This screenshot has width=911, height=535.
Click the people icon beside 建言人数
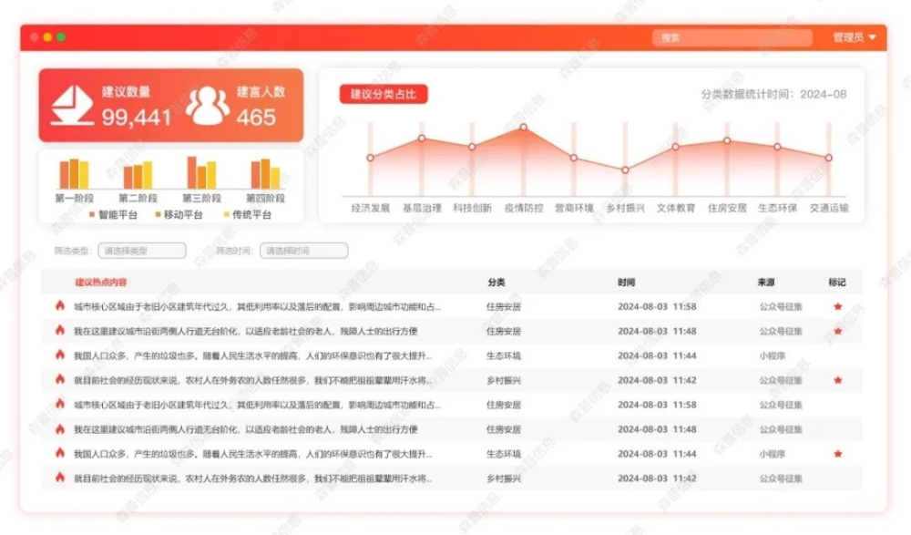(x=208, y=106)
